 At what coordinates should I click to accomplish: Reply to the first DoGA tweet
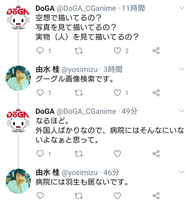[x=40, y=51]
